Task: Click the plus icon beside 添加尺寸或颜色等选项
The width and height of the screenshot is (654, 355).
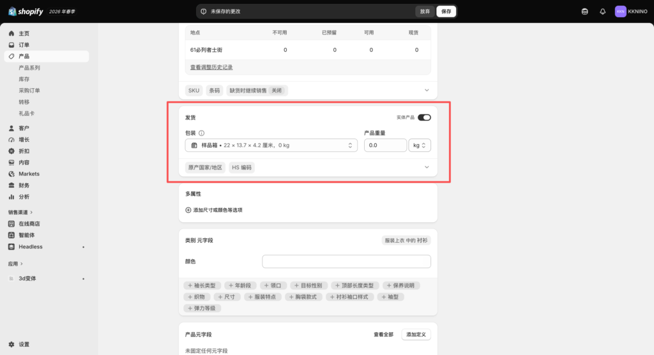Action: pos(188,210)
